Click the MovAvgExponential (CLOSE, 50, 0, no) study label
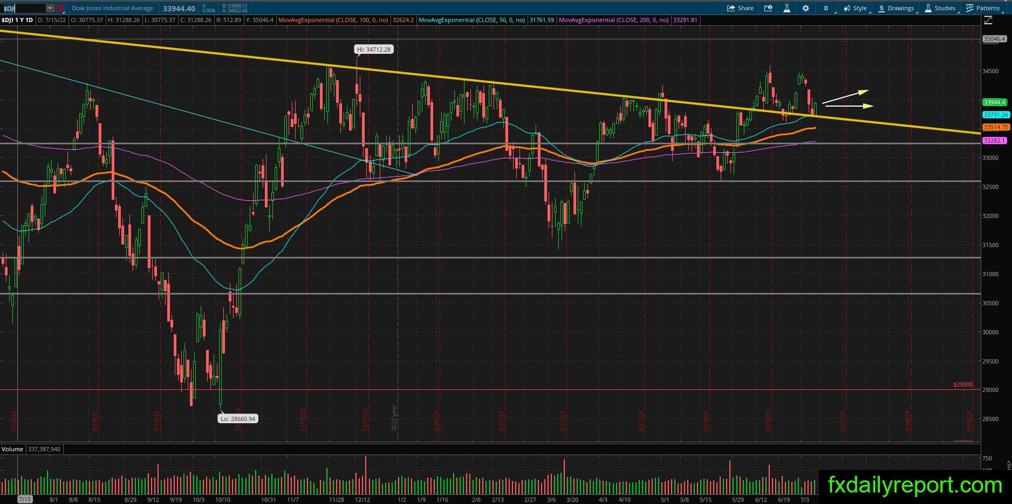Viewport: 1012px width, 504px height. (x=471, y=20)
